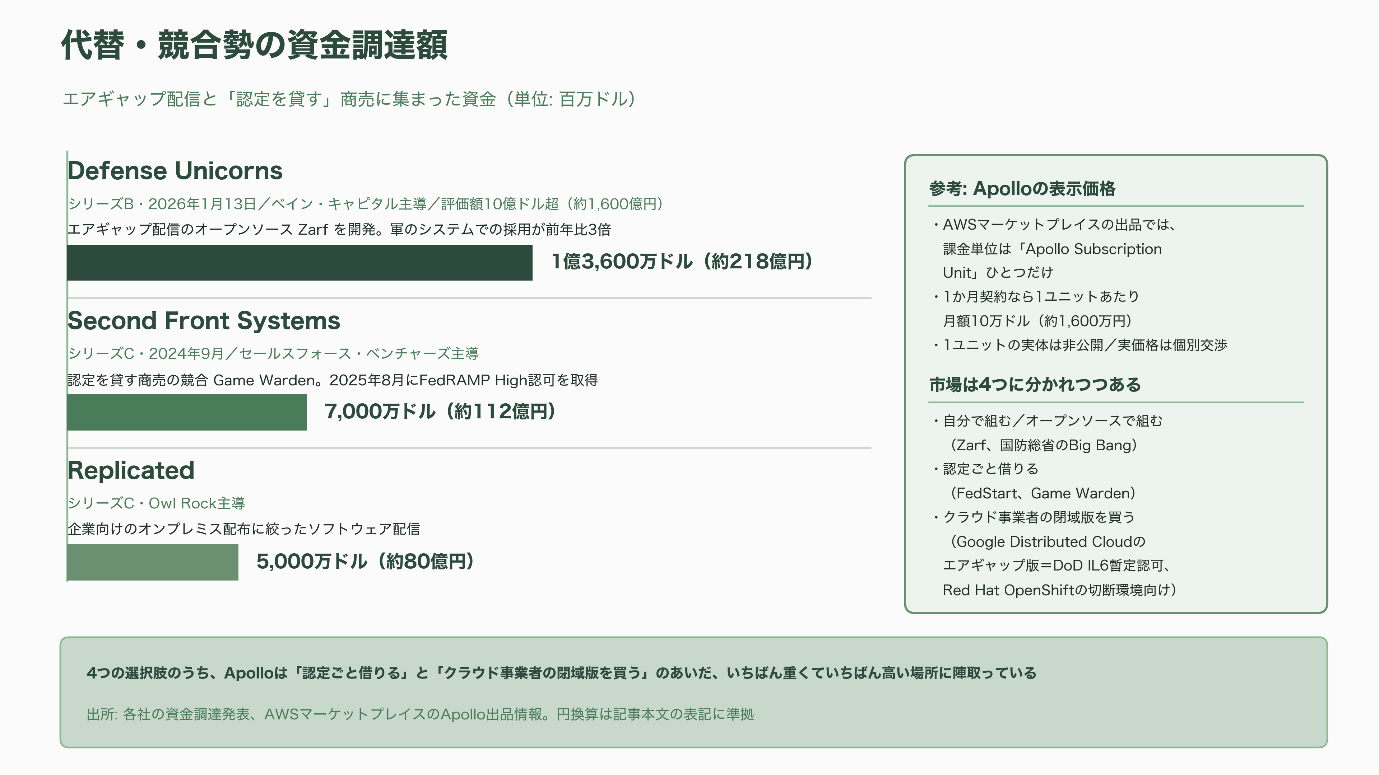
Task: Select the Defense Unicorns heading
Action: point(175,171)
